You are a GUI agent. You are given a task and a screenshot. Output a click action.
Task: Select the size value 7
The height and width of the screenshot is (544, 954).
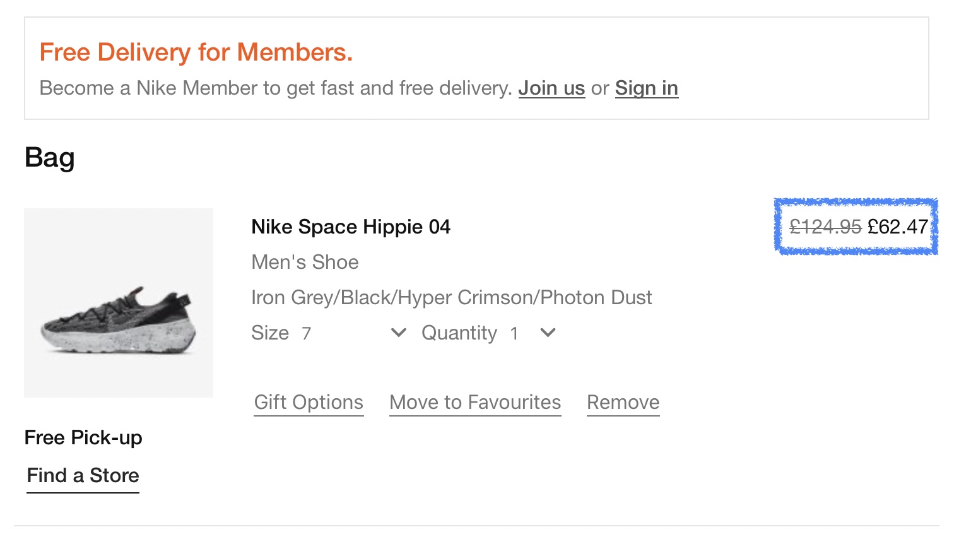point(307,333)
